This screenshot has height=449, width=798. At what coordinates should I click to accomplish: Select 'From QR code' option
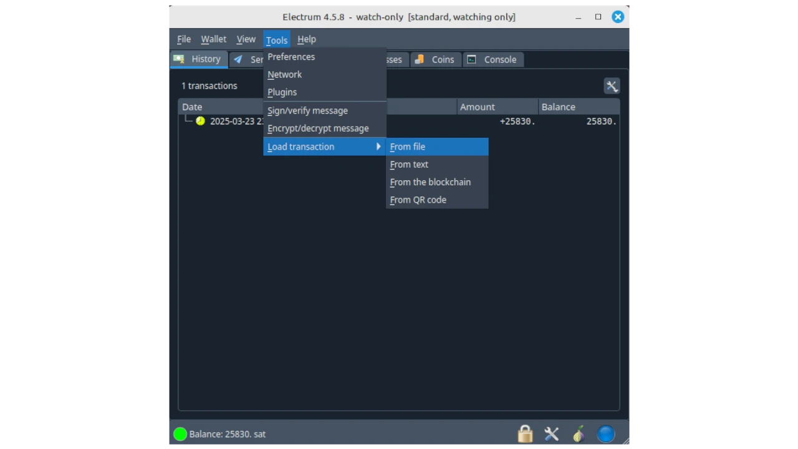[x=418, y=200]
